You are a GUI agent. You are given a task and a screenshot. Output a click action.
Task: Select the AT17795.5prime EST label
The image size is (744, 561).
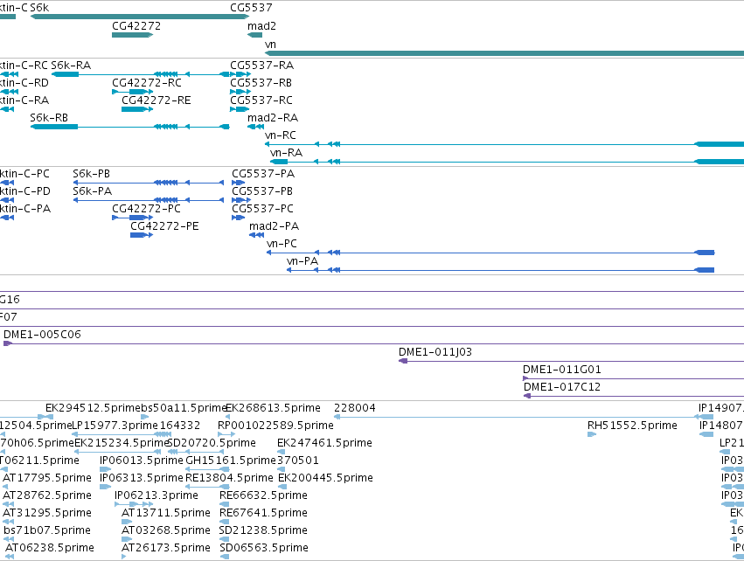47,478
